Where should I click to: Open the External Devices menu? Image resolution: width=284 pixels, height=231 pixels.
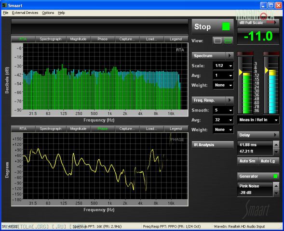coord(25,13)
